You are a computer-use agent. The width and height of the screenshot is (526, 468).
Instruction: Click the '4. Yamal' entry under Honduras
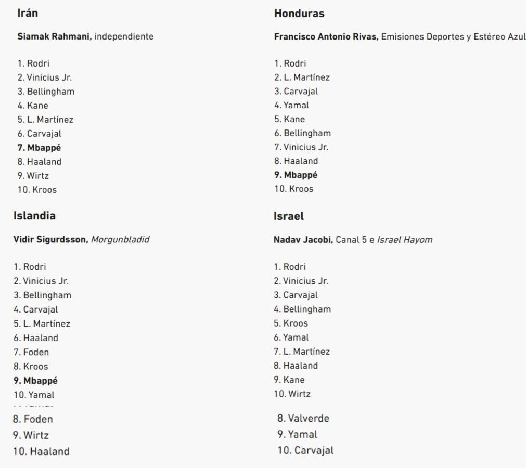tap(291, 106)
